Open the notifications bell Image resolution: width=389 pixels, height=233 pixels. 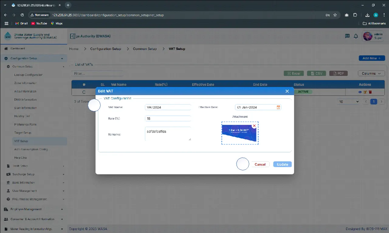(x=356, y=36)
